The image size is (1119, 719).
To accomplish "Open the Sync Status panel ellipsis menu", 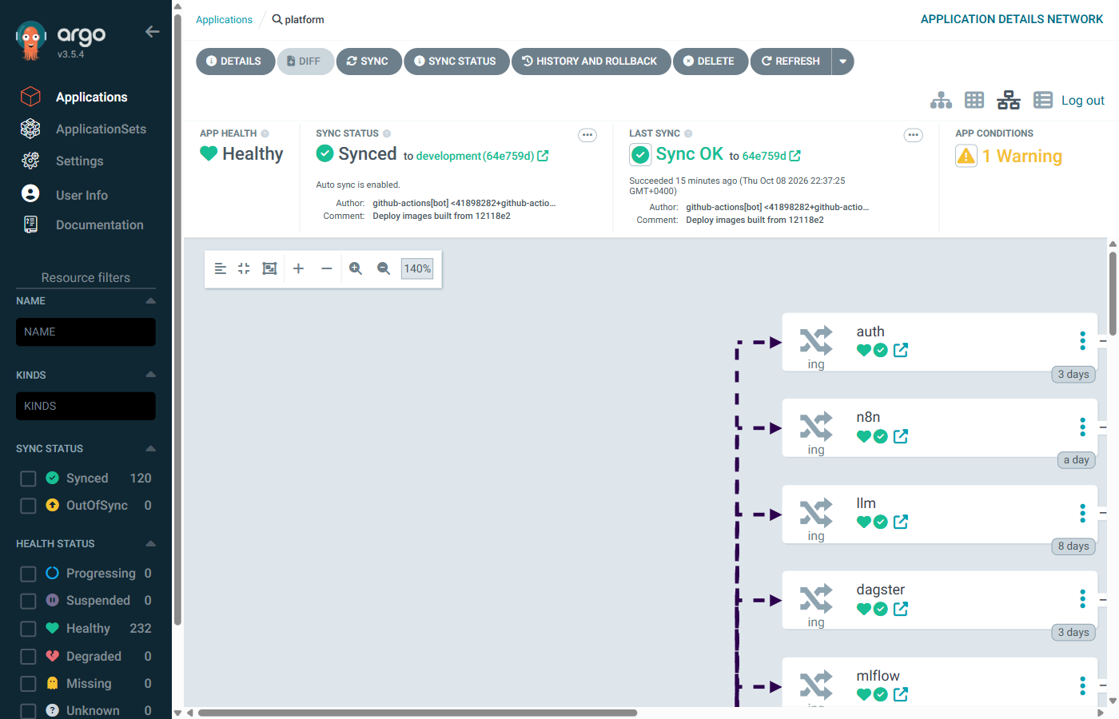I will point(587,135).
